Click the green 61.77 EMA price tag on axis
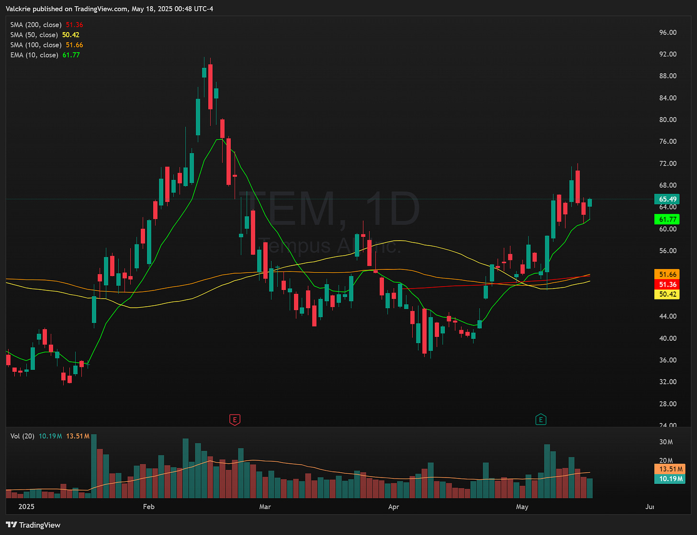This screenshot has height=535, width=697. (668, 219)
